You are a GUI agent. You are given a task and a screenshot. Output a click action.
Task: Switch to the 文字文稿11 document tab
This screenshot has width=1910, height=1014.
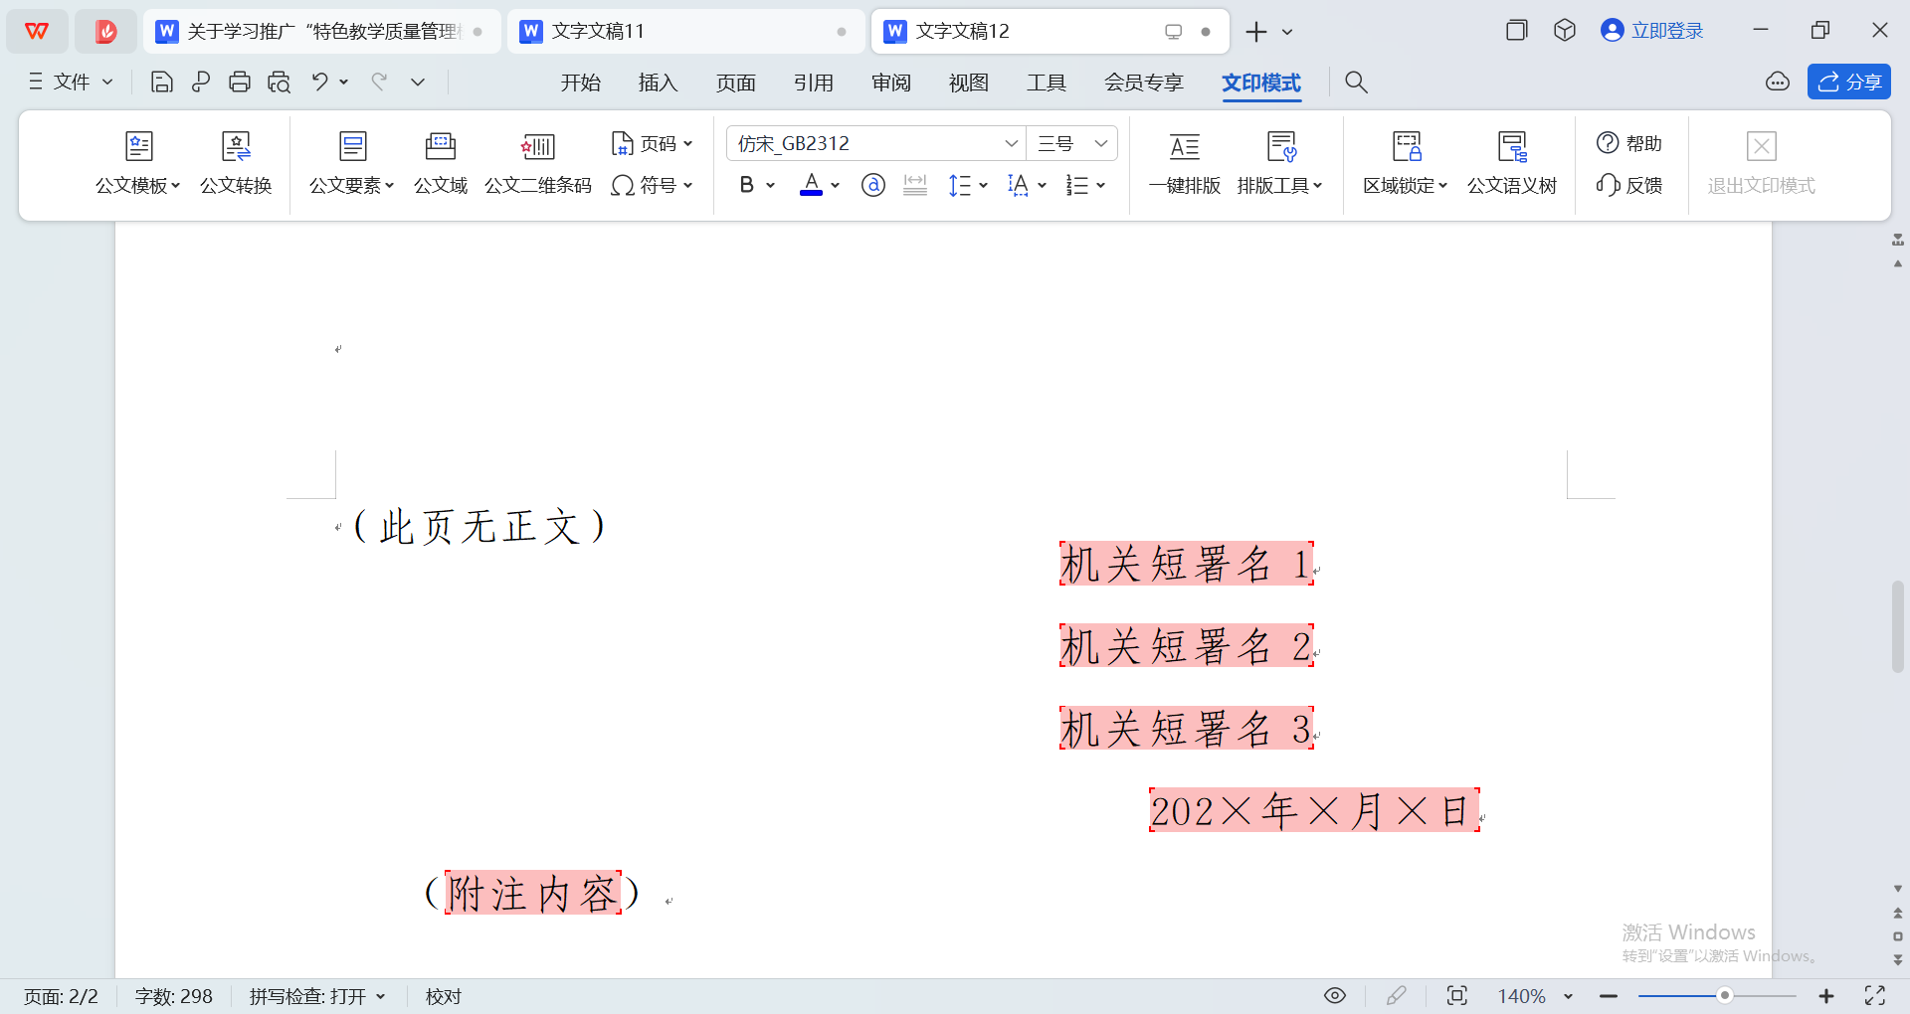685,31
